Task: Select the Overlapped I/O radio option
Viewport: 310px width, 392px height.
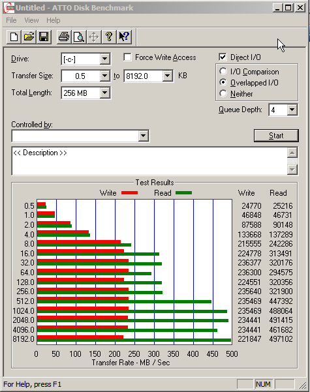Action: click(223, 82)
